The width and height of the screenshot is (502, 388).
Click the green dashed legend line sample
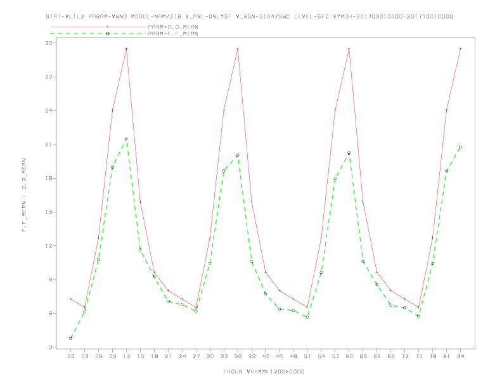point(98,34)
